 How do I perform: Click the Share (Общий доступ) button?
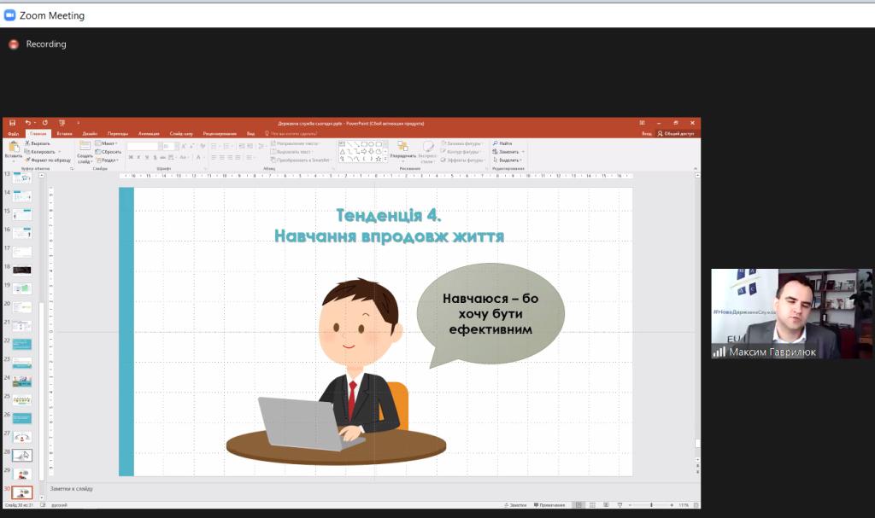coord(677,134)
